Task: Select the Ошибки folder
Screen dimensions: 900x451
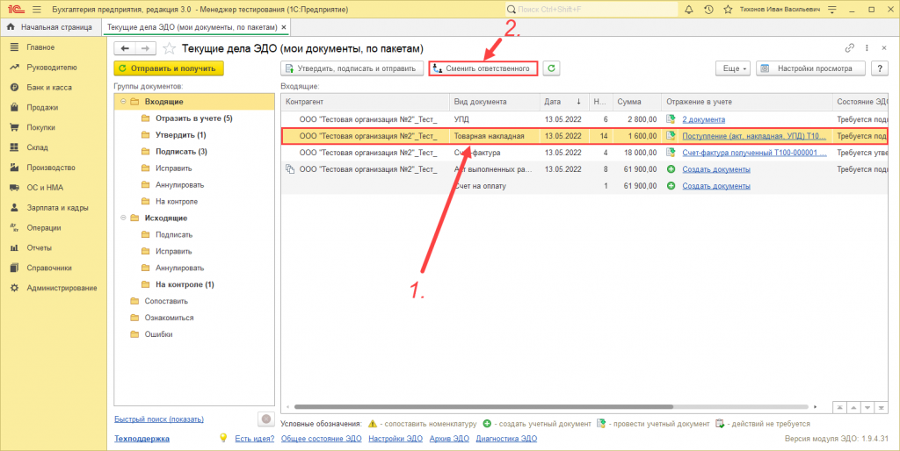Action: point(158,334)
